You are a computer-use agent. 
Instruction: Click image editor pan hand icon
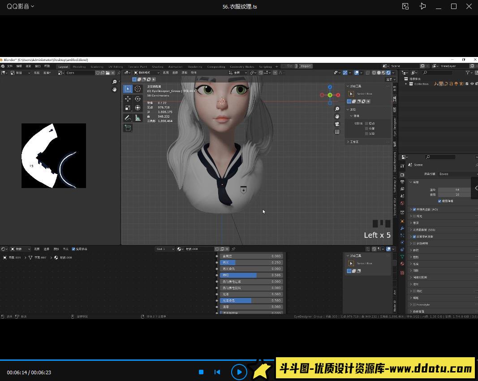click(x=114, y=89)
